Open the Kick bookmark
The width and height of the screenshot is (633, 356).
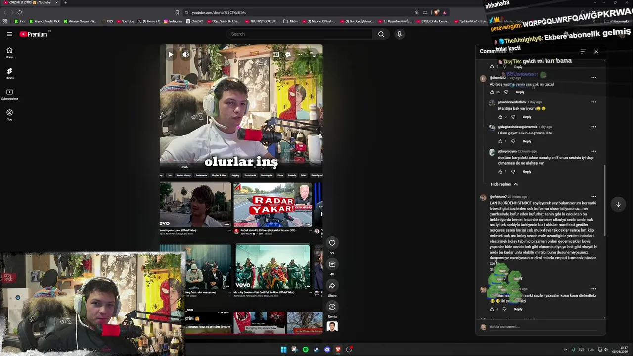(20, 21)
